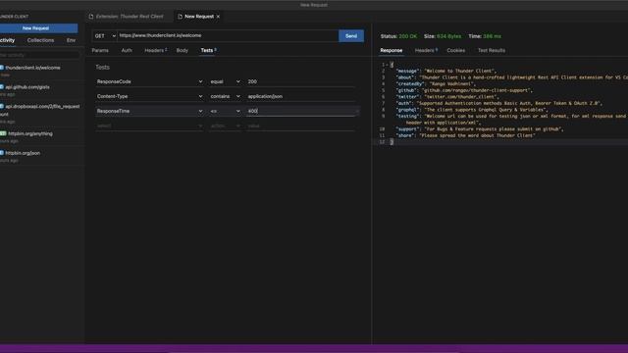Click the response Size value
The height and width of the screenshot is (353, 628).
[x=449, y=36]
